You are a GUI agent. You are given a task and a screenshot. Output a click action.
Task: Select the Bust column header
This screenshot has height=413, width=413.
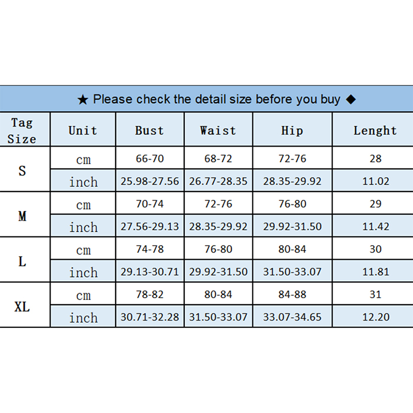(x=150, y=130)
